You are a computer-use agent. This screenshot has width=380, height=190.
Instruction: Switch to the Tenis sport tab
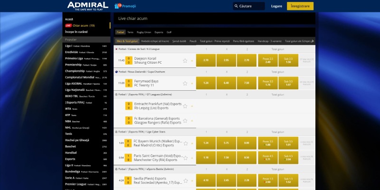[x=130, y=32]
